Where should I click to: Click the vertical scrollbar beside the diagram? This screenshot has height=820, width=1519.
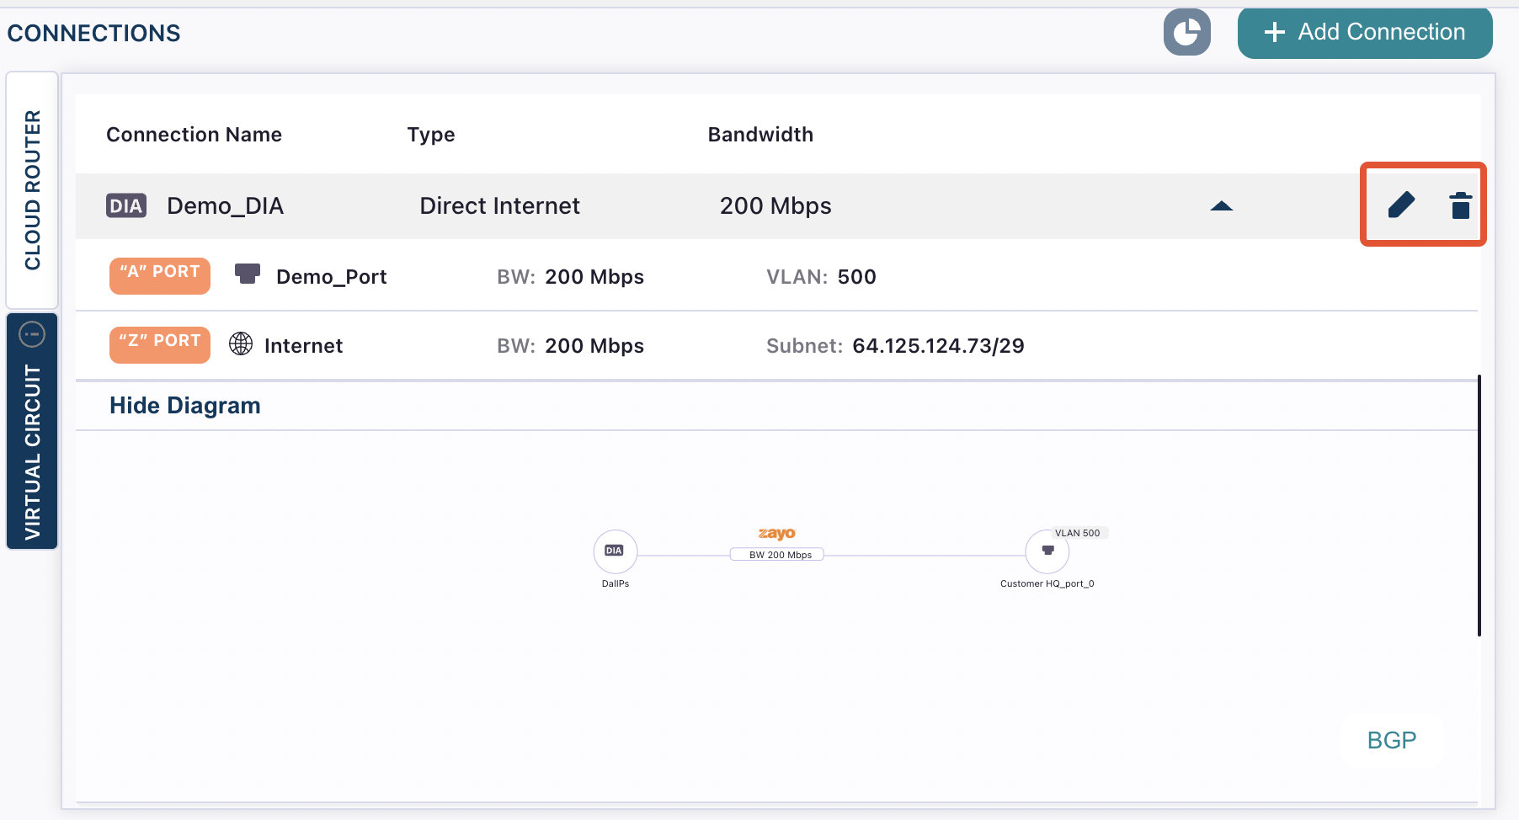click(1479, 505)
